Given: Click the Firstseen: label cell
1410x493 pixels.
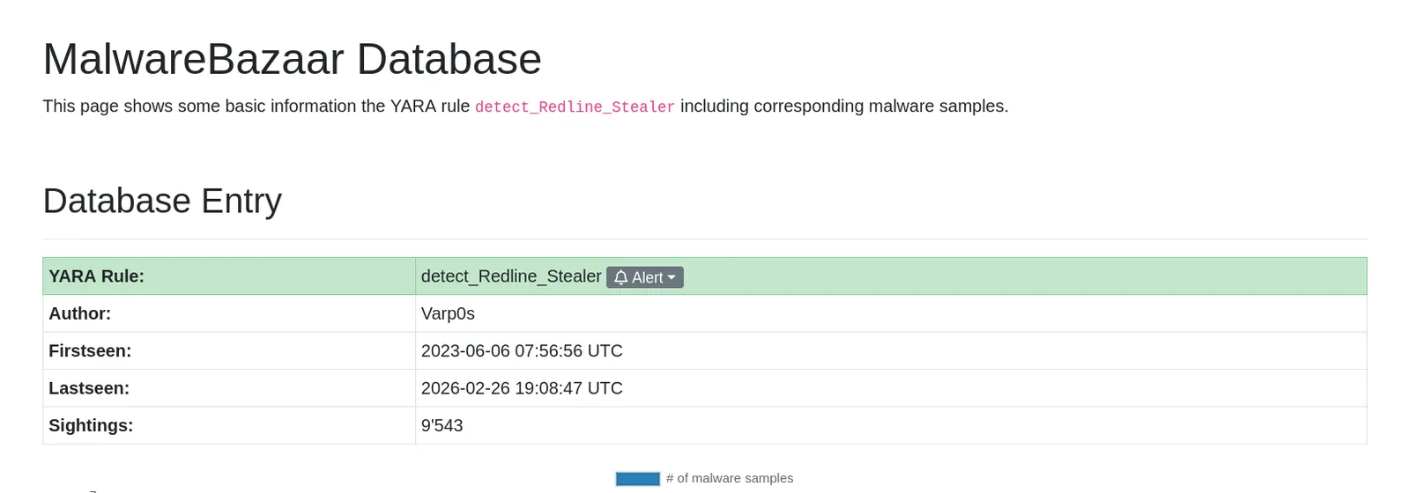Looking at the screenshot, I should 229,350.
